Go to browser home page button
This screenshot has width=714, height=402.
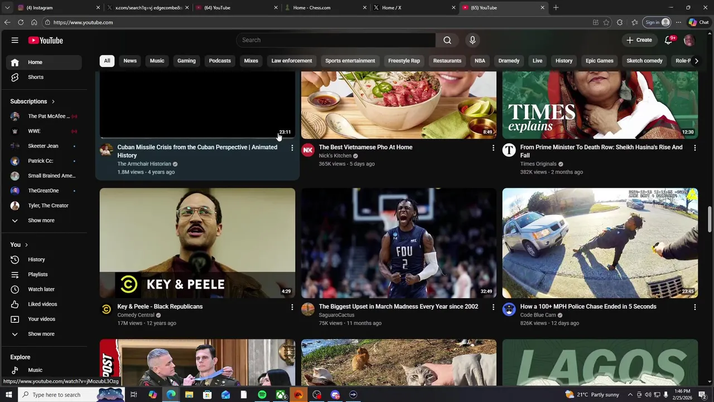tap(34, 22)
